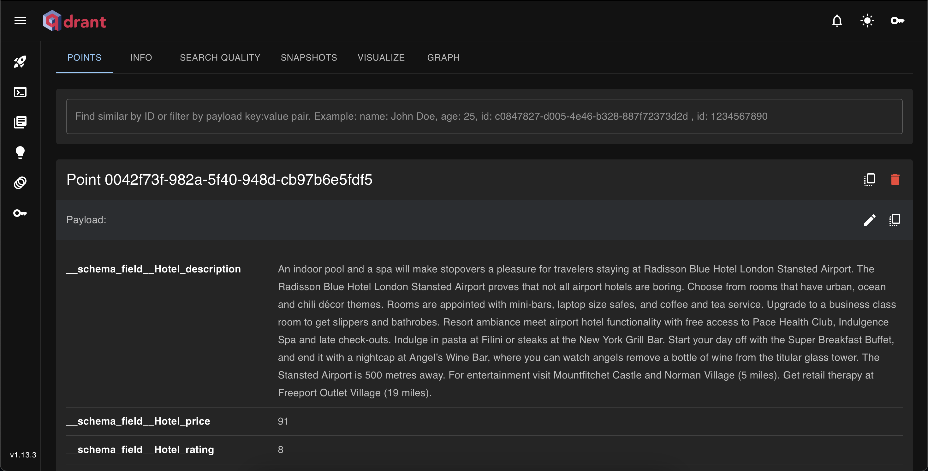Viewport: 928px width, 471px height.
Task: Open Access Tokens key icon in sidebar
Action: point(20,213)
